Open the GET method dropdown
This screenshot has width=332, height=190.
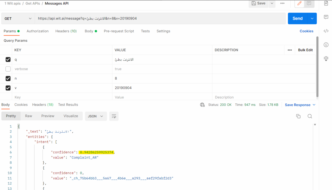[18, 18]
